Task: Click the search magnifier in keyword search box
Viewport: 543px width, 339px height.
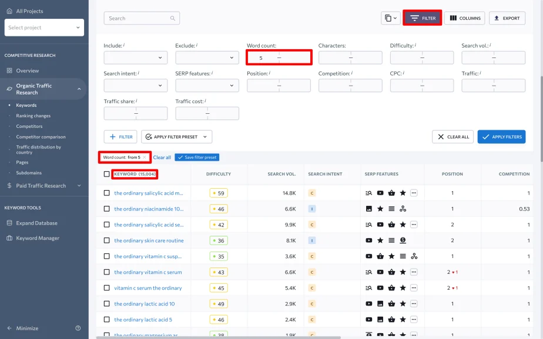Action: [x=173, y=18]
